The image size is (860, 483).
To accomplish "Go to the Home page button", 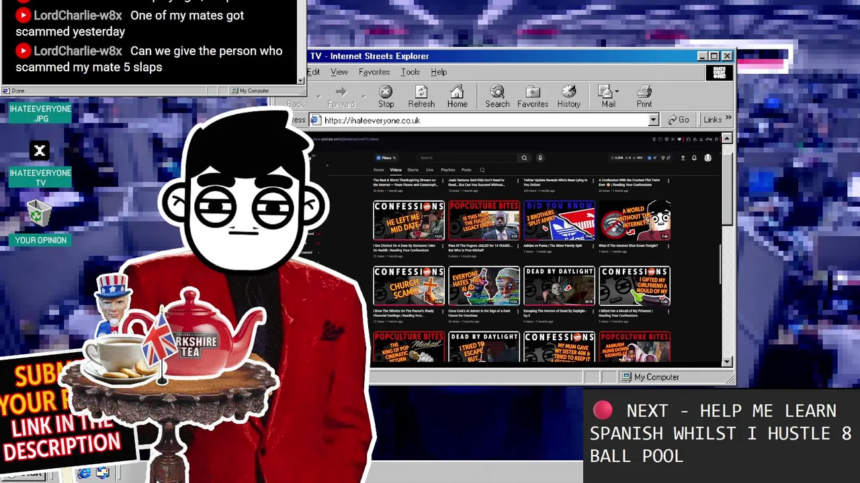I will coord(457,97).
